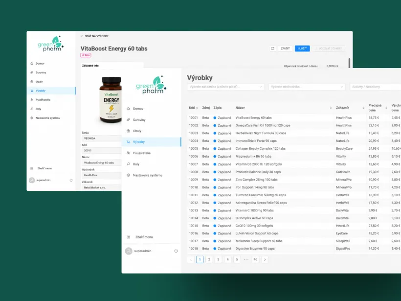Go to page 2 in pagination
The width and height of the screenshot is (401, 301).
point(209,259)
